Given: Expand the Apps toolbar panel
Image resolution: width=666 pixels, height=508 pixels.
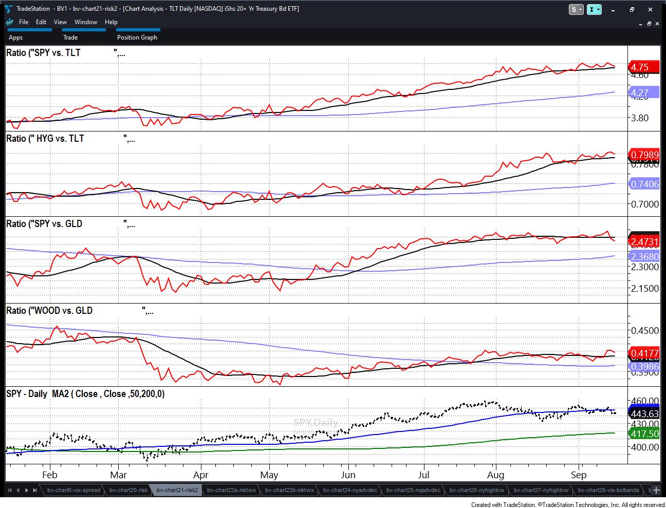Looking at the screenshot, I should pos(16,37).
